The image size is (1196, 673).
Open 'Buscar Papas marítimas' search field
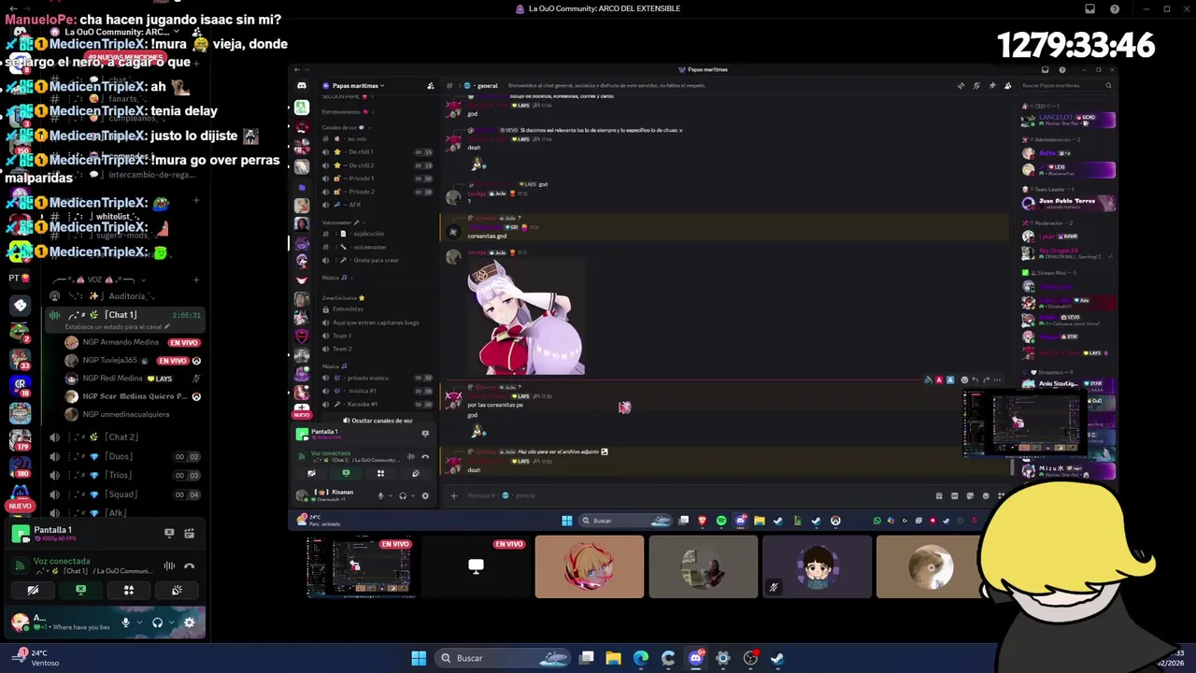1066,85
